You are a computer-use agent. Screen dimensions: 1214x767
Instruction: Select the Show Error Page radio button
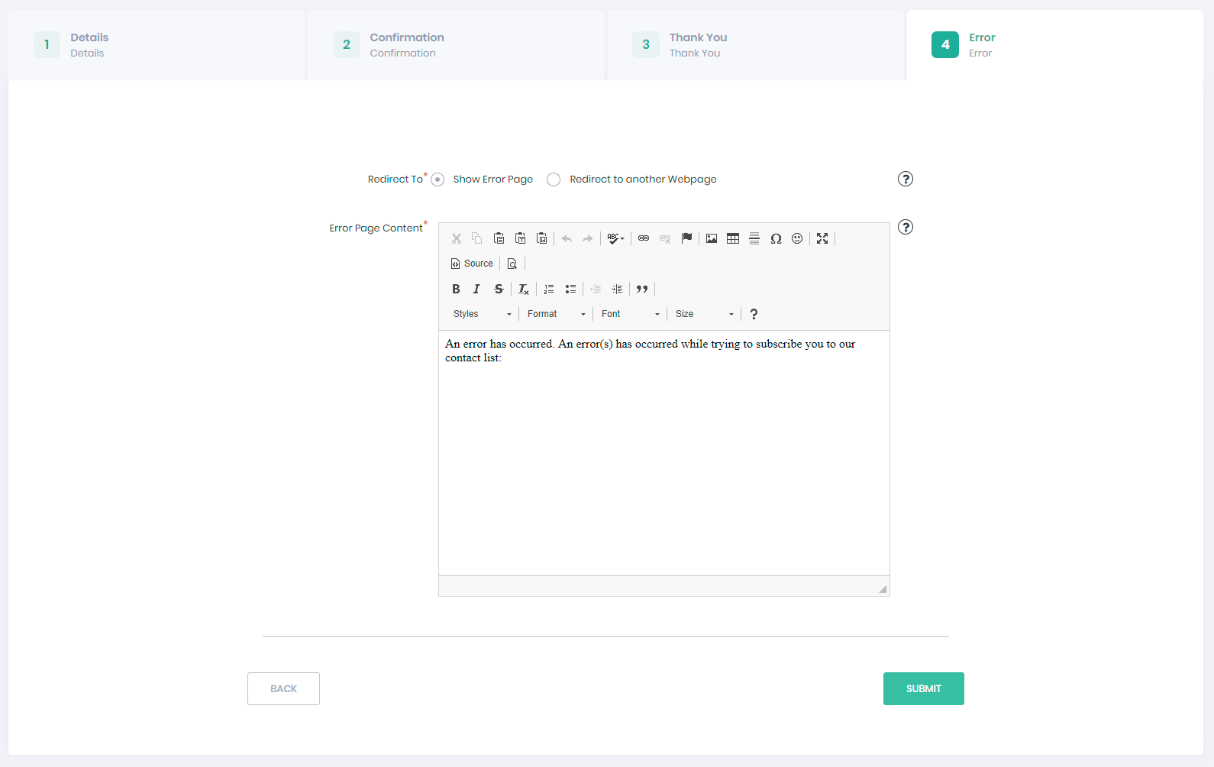[437, 180]
